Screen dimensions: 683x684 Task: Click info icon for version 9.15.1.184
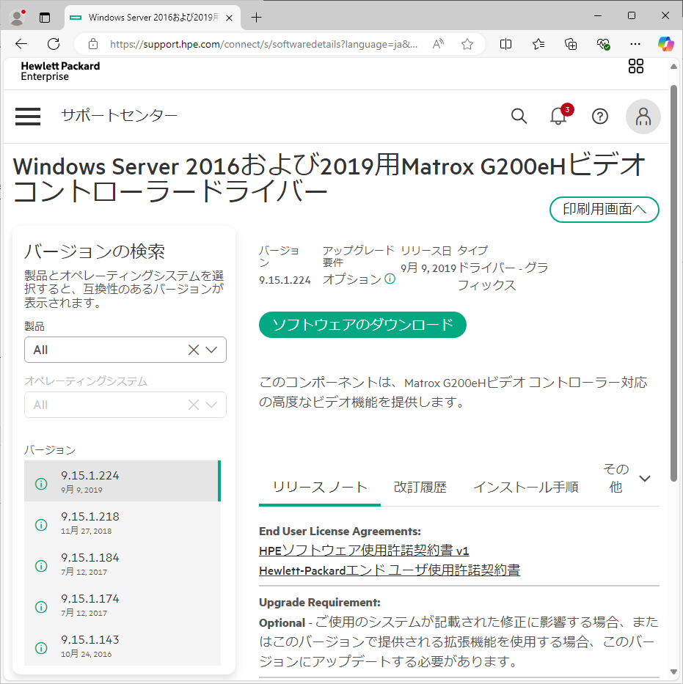coord(41,566)
